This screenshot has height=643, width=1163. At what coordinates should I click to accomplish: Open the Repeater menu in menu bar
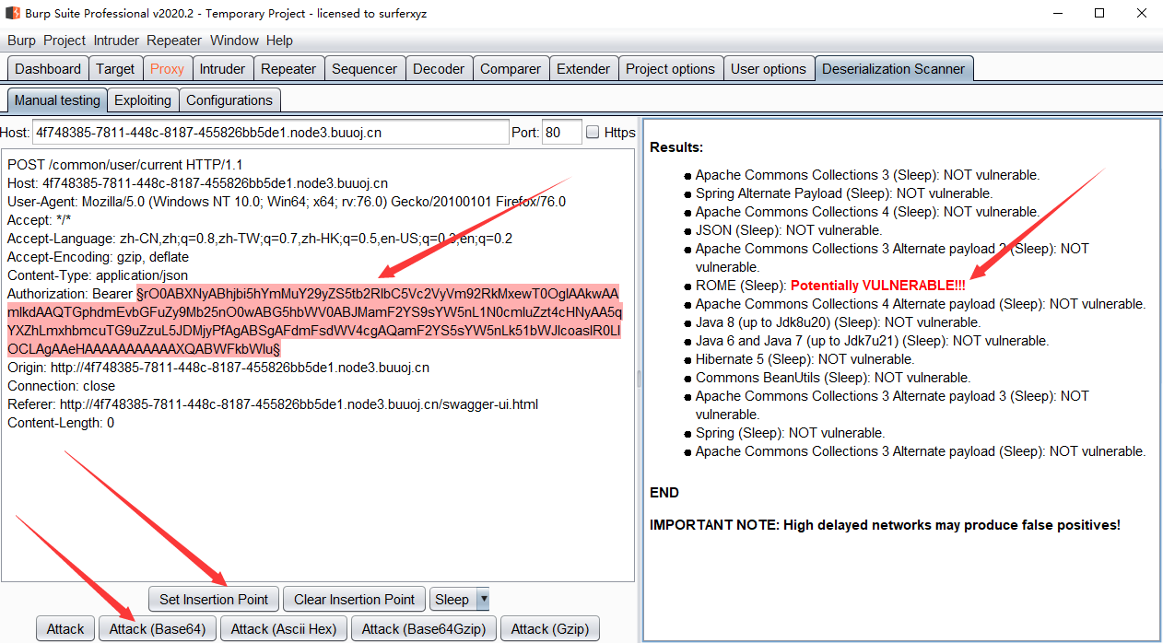click(174, 41)
